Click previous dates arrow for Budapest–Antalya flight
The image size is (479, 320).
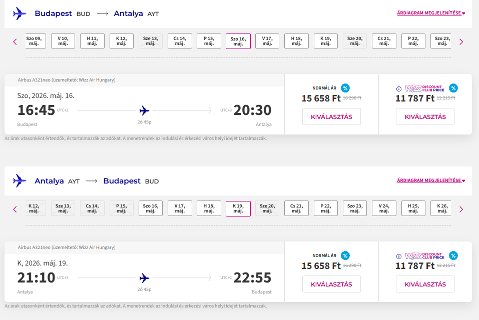15,42
